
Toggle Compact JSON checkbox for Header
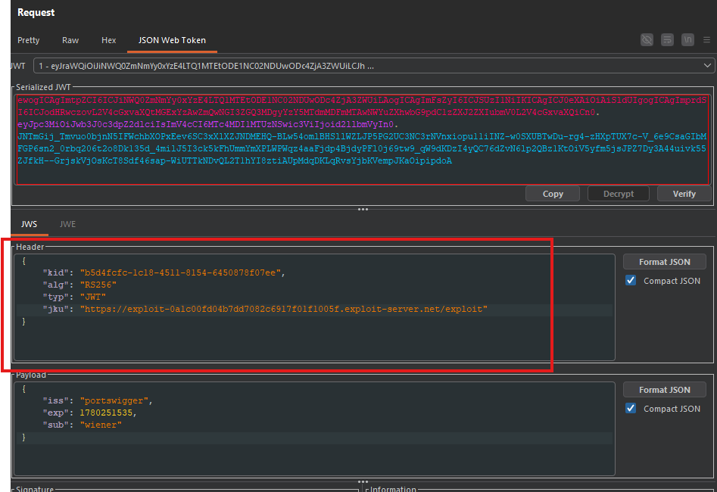pos(631,280)
